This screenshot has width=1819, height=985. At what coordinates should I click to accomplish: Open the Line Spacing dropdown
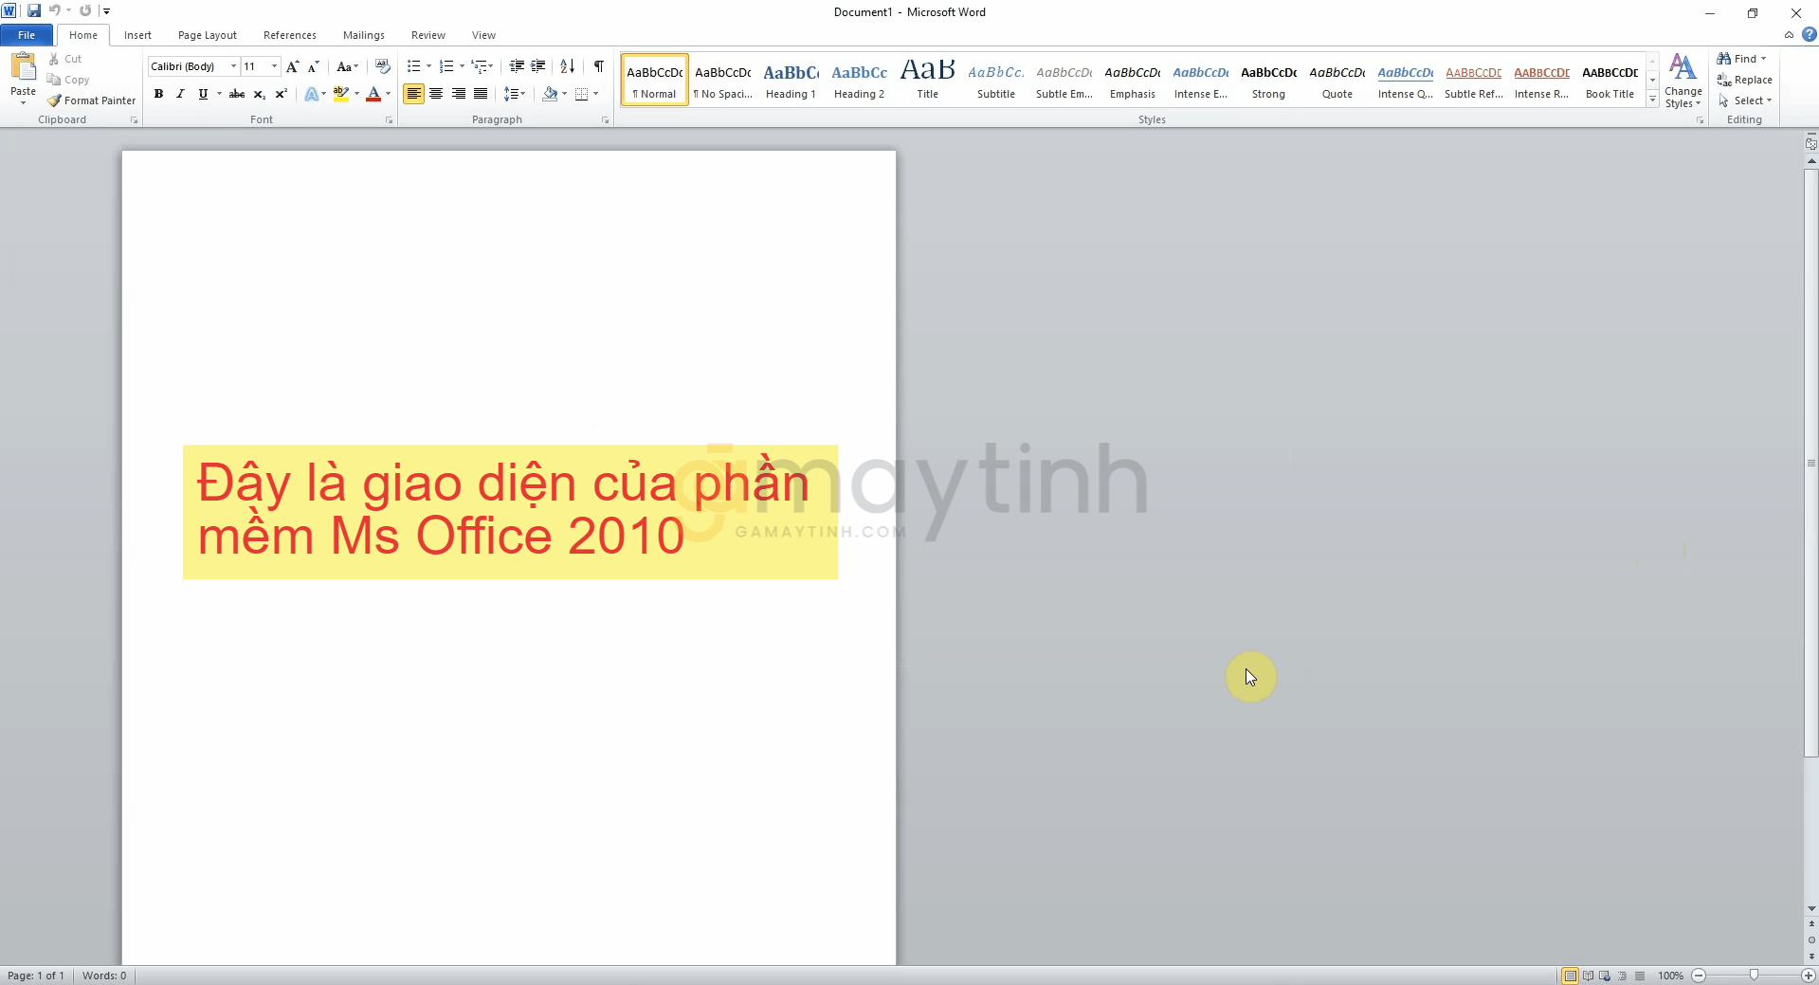(515, 94)
